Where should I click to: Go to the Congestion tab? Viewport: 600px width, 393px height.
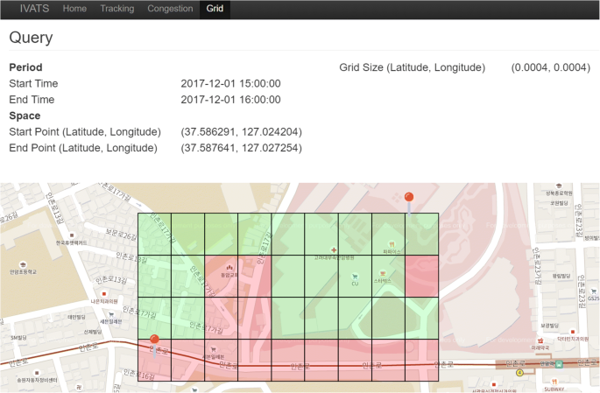click(x=170, y=9)
